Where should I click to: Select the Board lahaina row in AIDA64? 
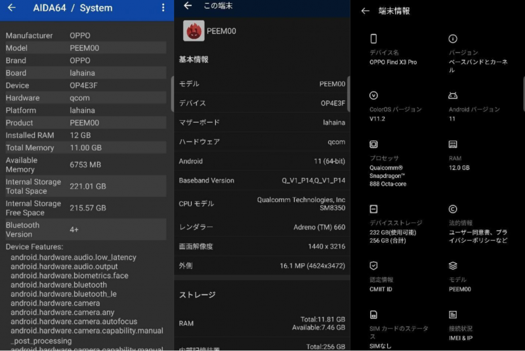pyautogui.click(x=86, y=73)
